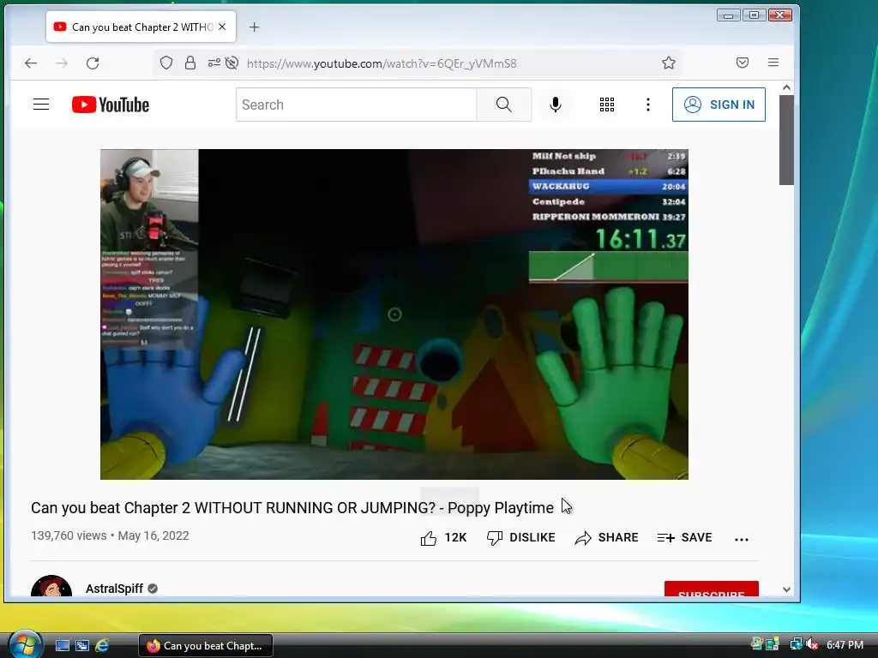Reload the page with the refresh icon
878x658 pixels.
pos(93,63)
